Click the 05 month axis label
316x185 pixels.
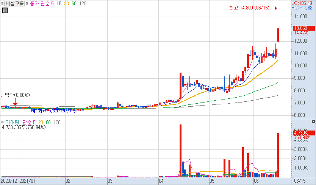pos(212,181)
